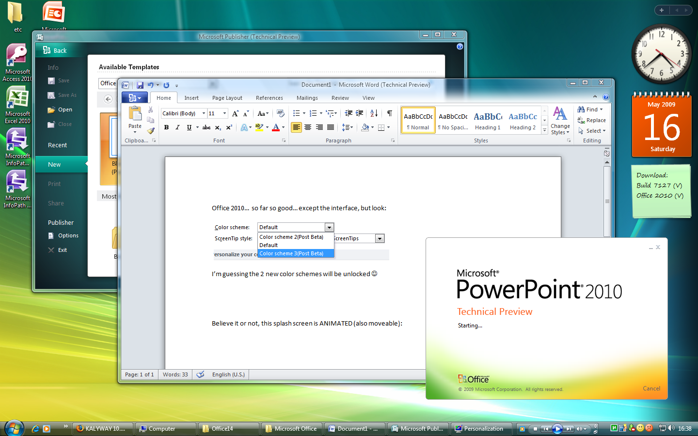Toggle Strikethrough formatting
Viewport: 698px width, 436px height.
point(206,127)
